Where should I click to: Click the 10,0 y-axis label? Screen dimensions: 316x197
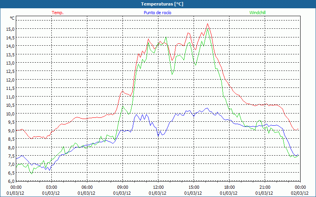(11, 113)
